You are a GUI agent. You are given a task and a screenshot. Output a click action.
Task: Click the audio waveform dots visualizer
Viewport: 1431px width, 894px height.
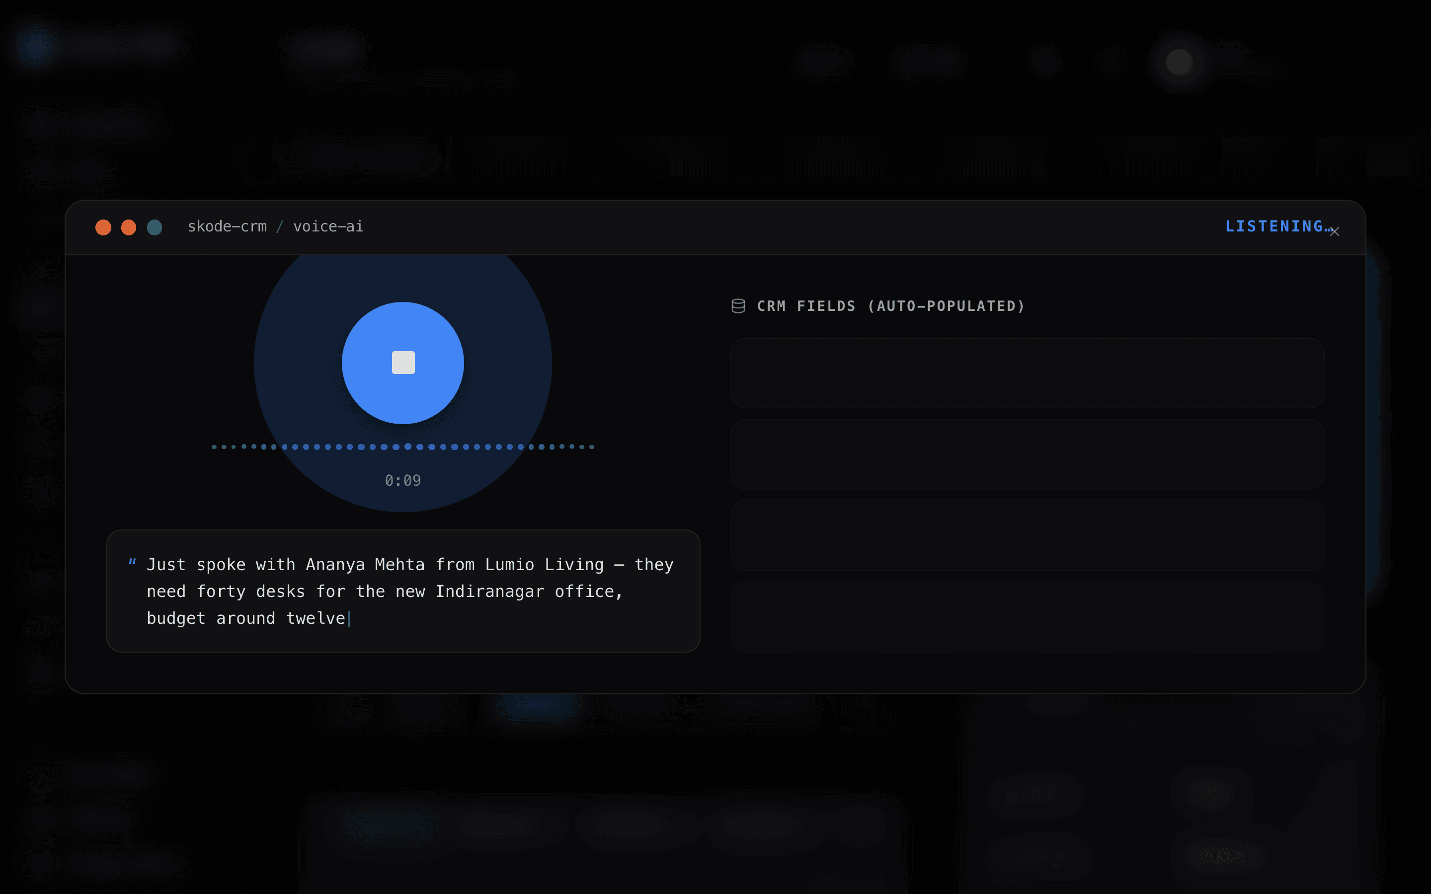(402, 447)
